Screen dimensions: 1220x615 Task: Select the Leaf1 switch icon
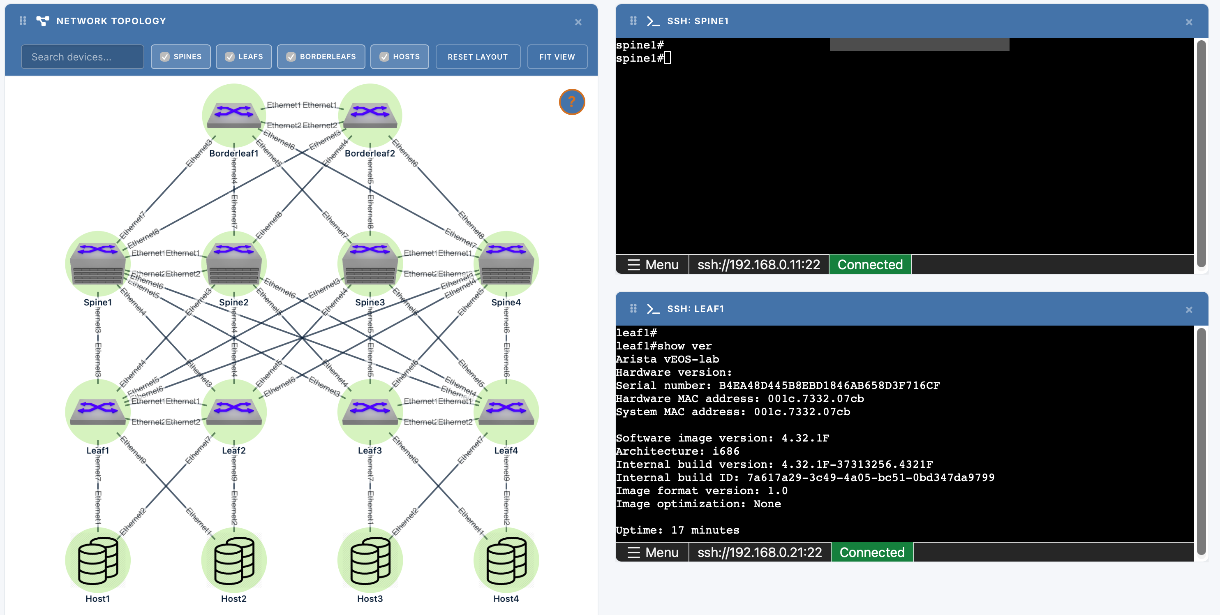(x=97, y=411)
